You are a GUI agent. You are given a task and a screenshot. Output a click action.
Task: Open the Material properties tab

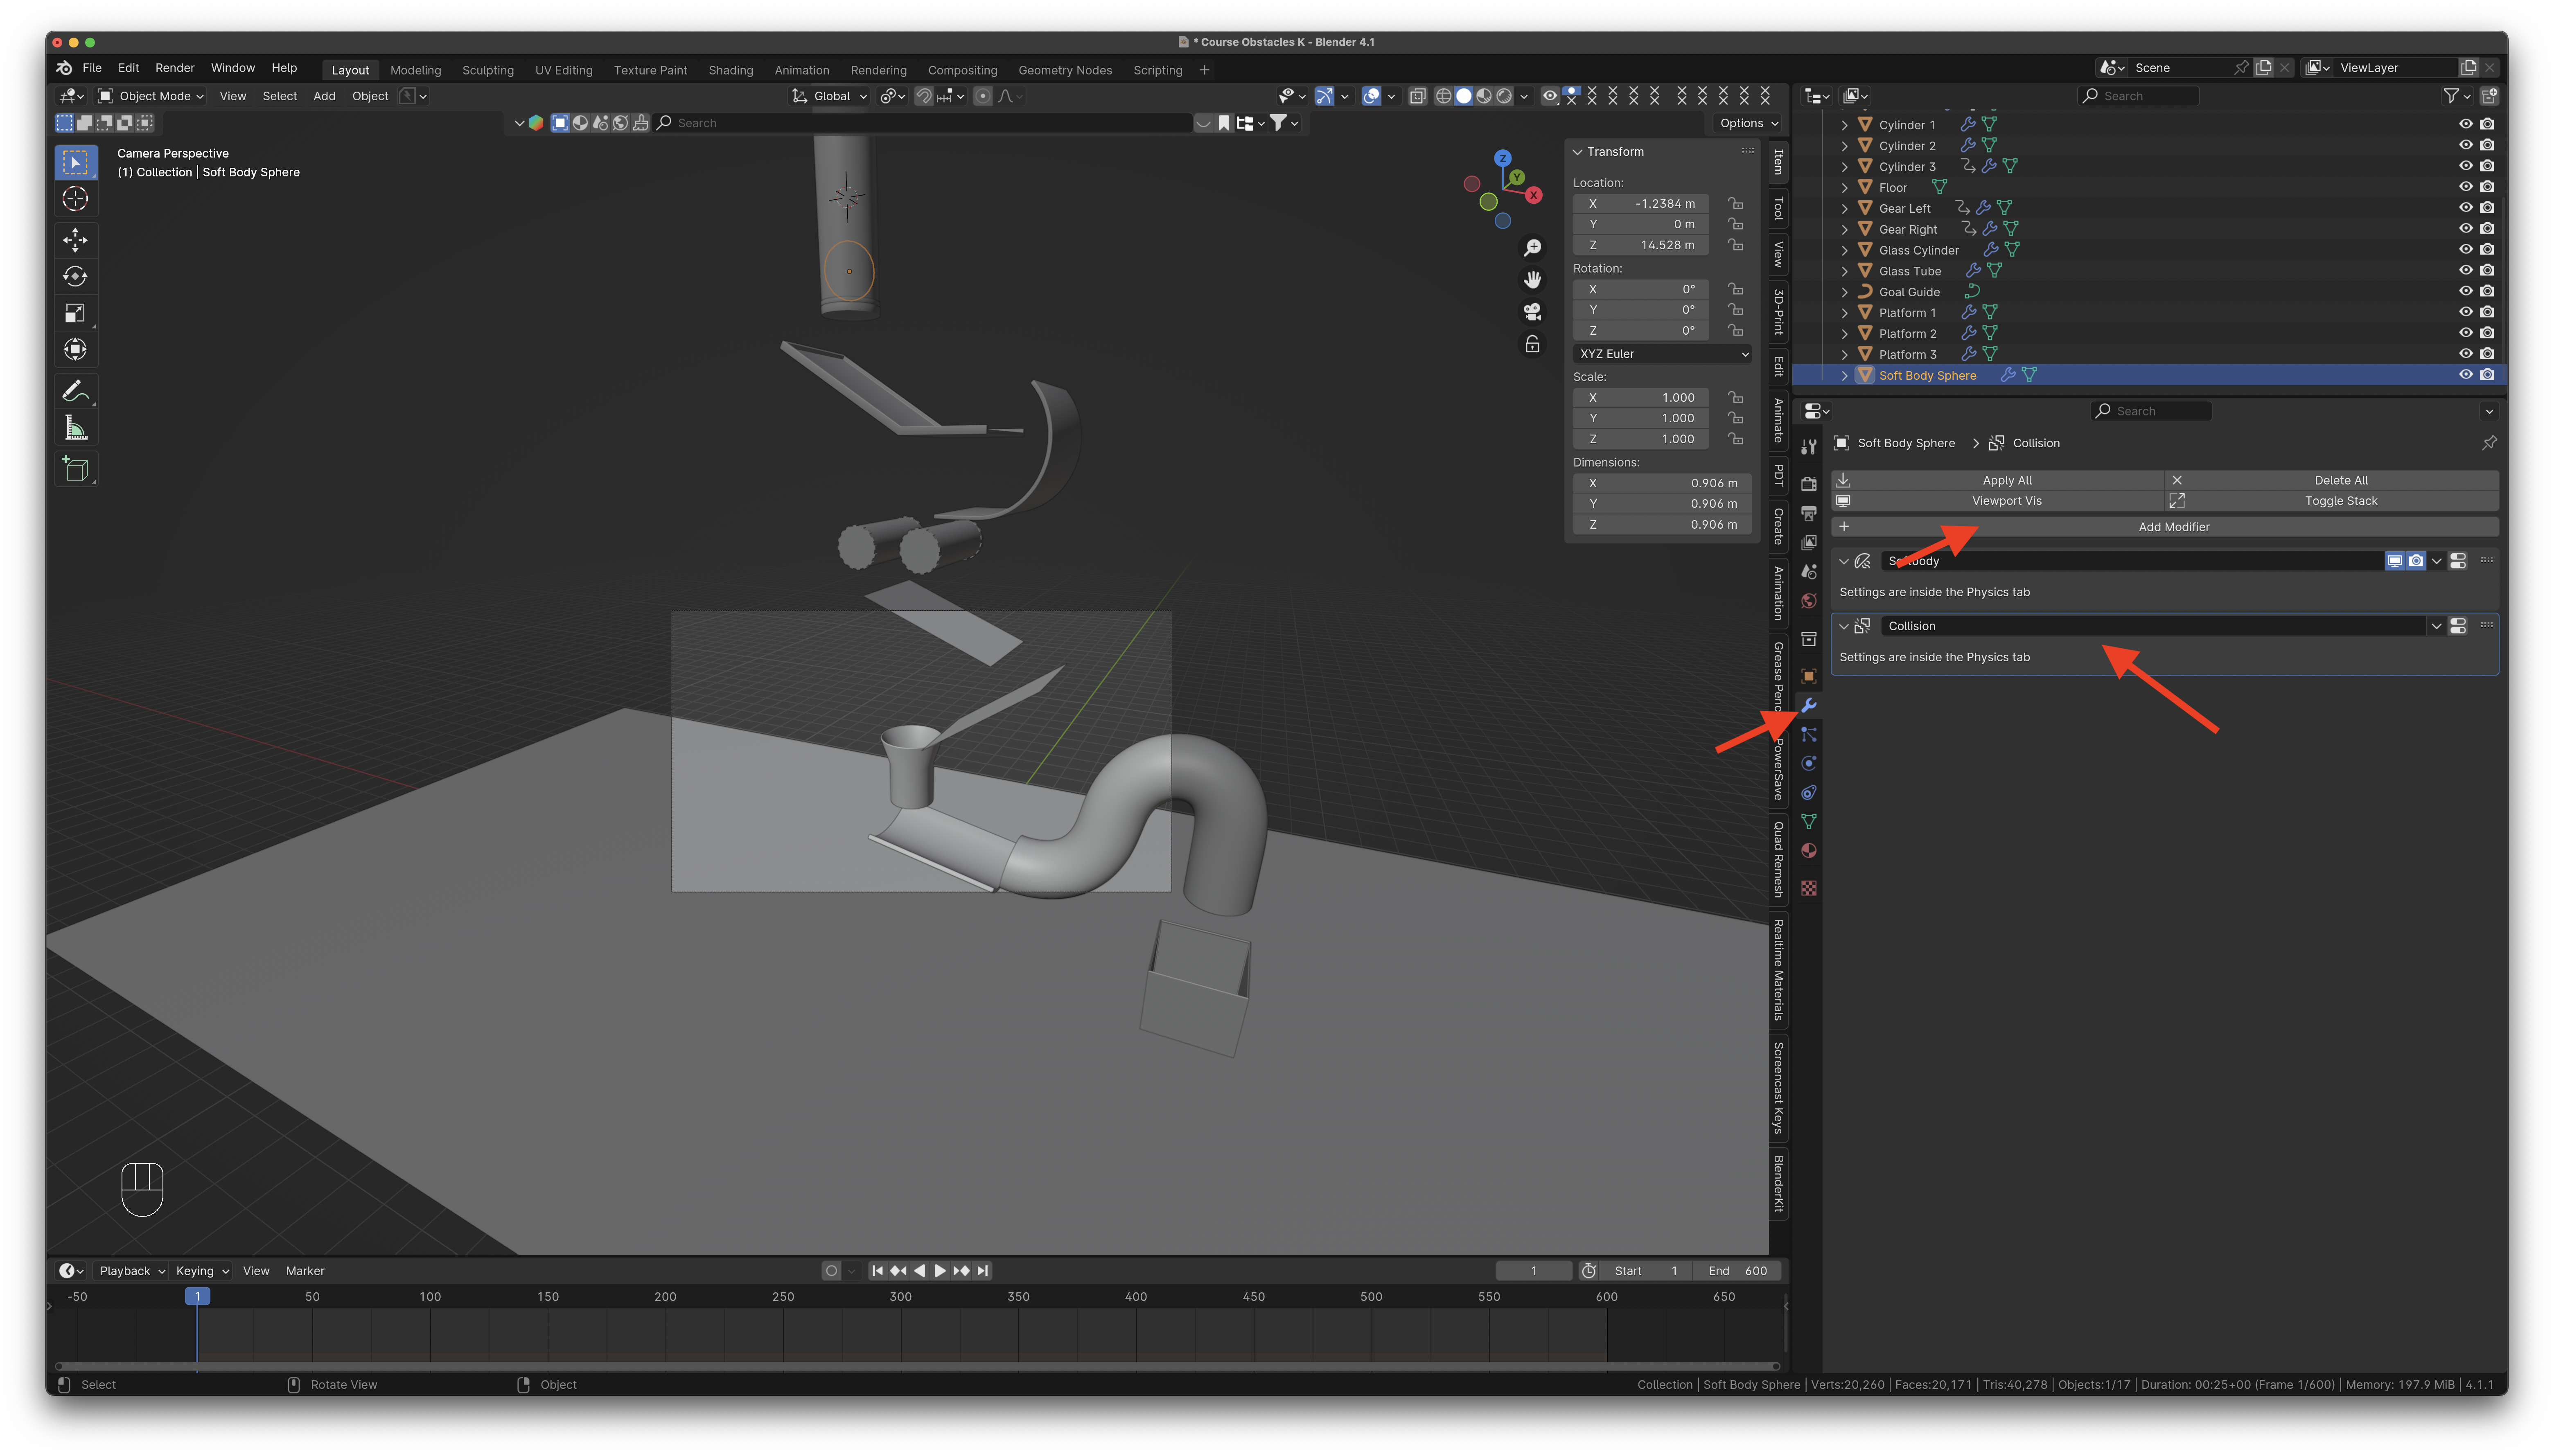(1809, 850)
